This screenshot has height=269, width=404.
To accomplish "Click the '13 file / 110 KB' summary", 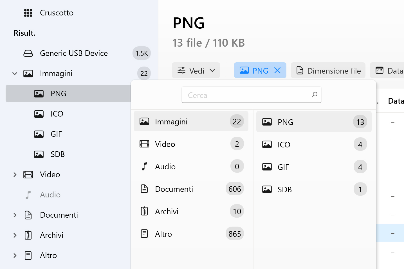I will pyautogui.click(x=208, y=43).
